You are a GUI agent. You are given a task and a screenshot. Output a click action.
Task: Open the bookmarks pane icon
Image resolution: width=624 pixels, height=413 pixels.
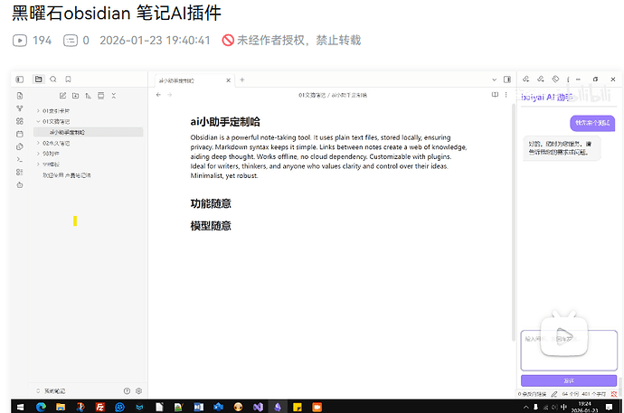(68, 80)
